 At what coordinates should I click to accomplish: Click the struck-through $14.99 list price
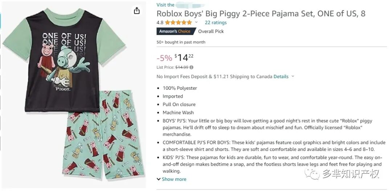coord(182,67)
